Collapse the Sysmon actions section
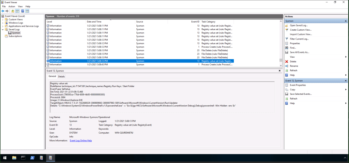The width and height of the screenshot is (349, 163). pos(346,21)
